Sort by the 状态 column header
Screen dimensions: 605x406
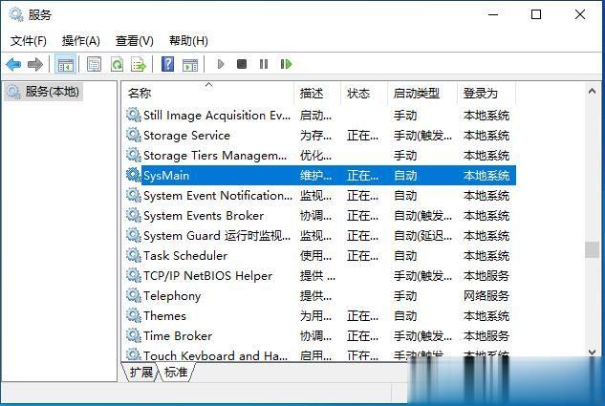click(364, 94)
